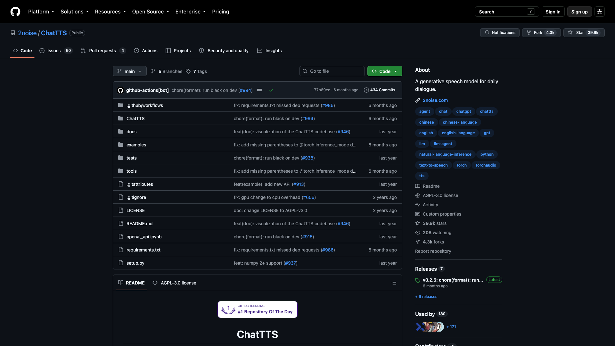Screen dimensions: 615x346
Task: Click the Sign in button
Action: coord(553,12)
